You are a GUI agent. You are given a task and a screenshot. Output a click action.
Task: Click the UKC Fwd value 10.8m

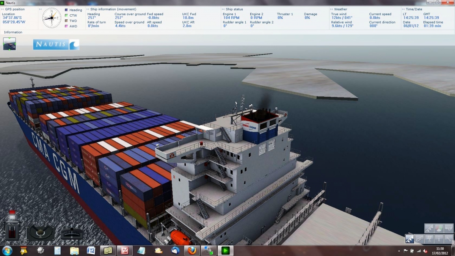pos(188,18)
